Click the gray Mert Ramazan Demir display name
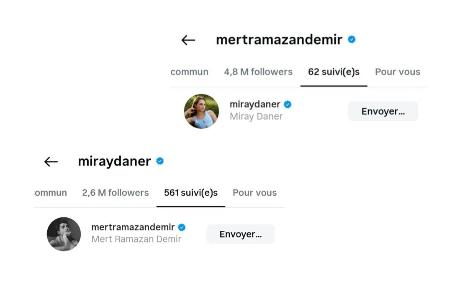452x288 pixels. click(136, 240)
